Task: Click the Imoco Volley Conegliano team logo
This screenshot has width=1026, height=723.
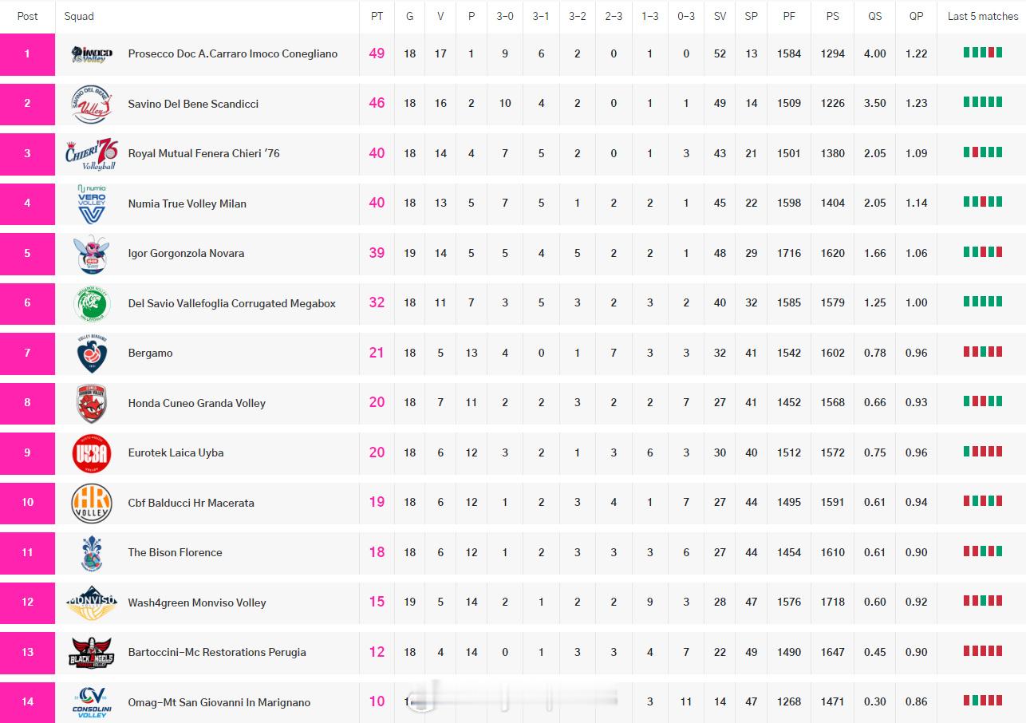Action: pos(92,54)
